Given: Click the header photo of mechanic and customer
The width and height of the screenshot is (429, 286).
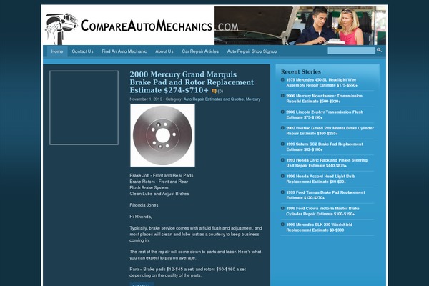Looking at the screenshot, I should pos(300,26).
